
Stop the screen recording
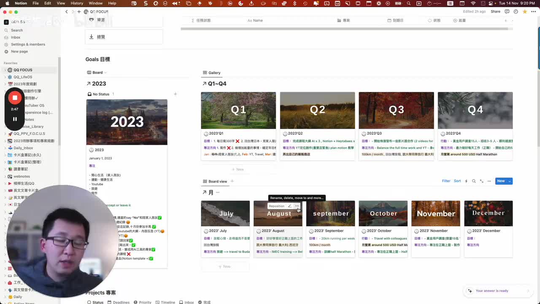coord(15,98)
